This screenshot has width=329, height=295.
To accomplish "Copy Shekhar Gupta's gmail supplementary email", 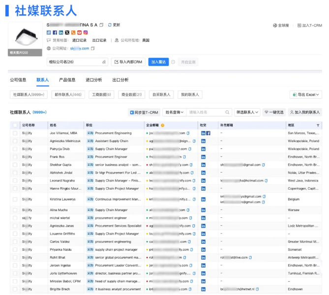I will (264, 165).
